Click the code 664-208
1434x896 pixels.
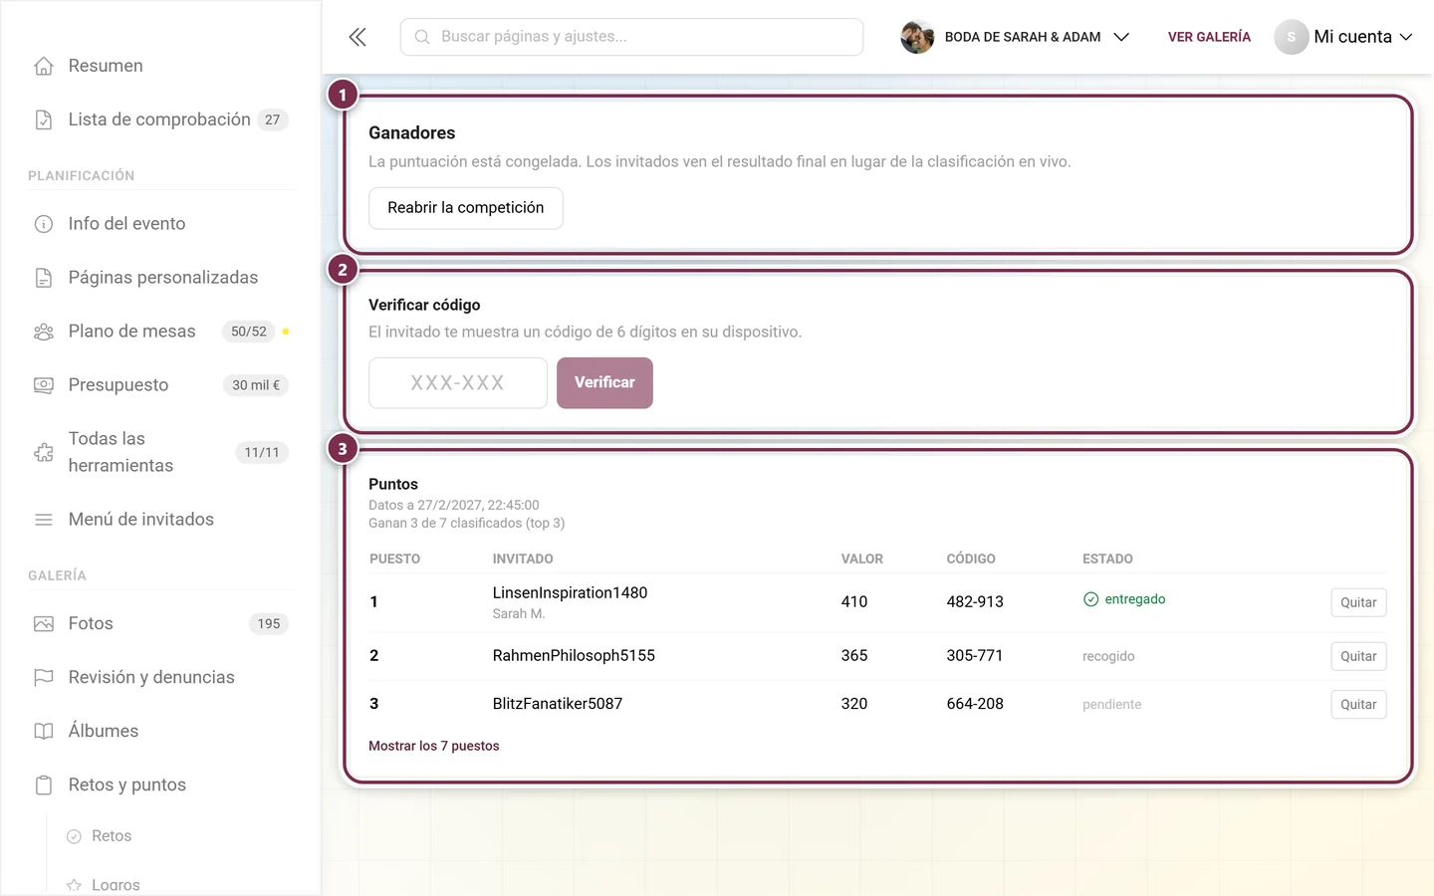pos(975,704)
